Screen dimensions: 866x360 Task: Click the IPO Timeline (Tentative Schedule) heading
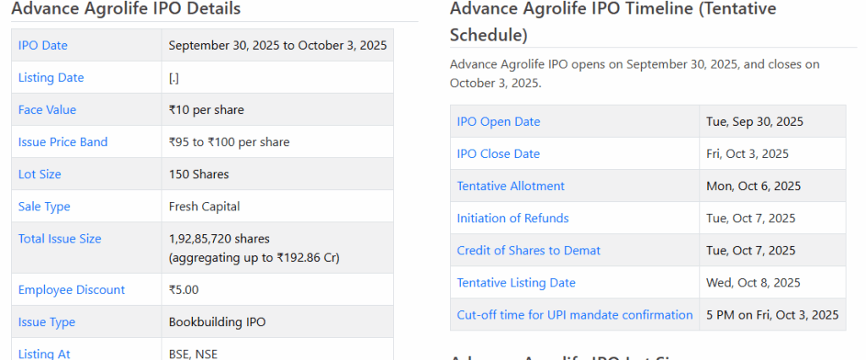pyautogui.click(x=612, y=21)
